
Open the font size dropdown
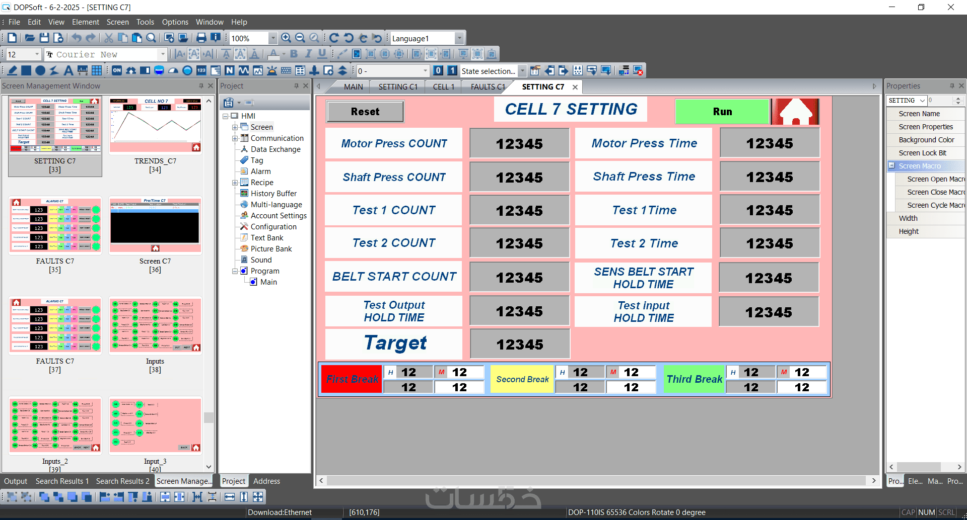pos(37,54)
